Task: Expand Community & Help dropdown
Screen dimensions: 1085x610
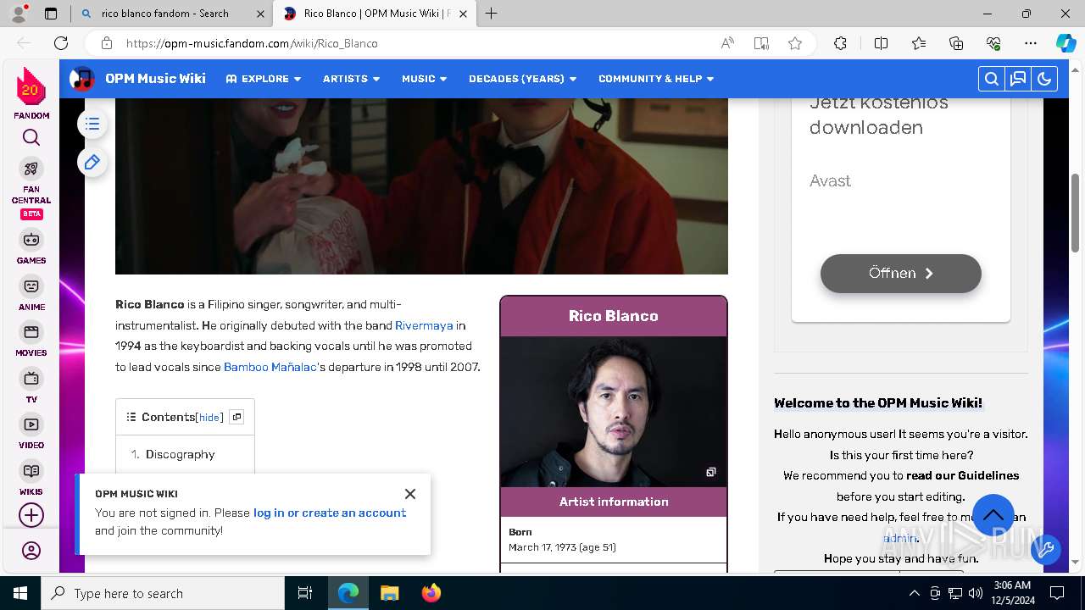Action: (656, 79)
